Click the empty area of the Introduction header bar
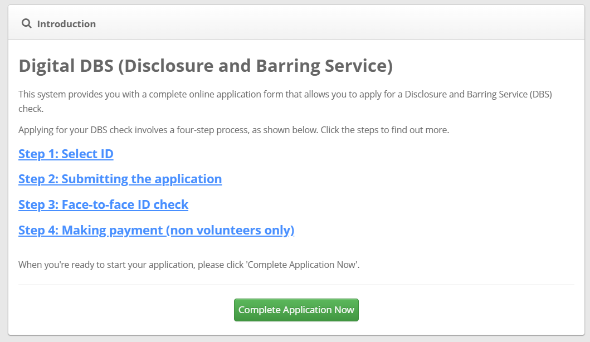 (334, 24)
